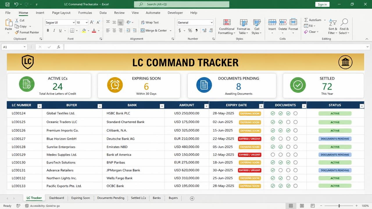
Task: Click Center horizontal alignment icon
Action: coord(114,30)
